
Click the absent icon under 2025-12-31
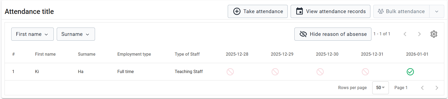pyautogui.click(x=365, y=72)
